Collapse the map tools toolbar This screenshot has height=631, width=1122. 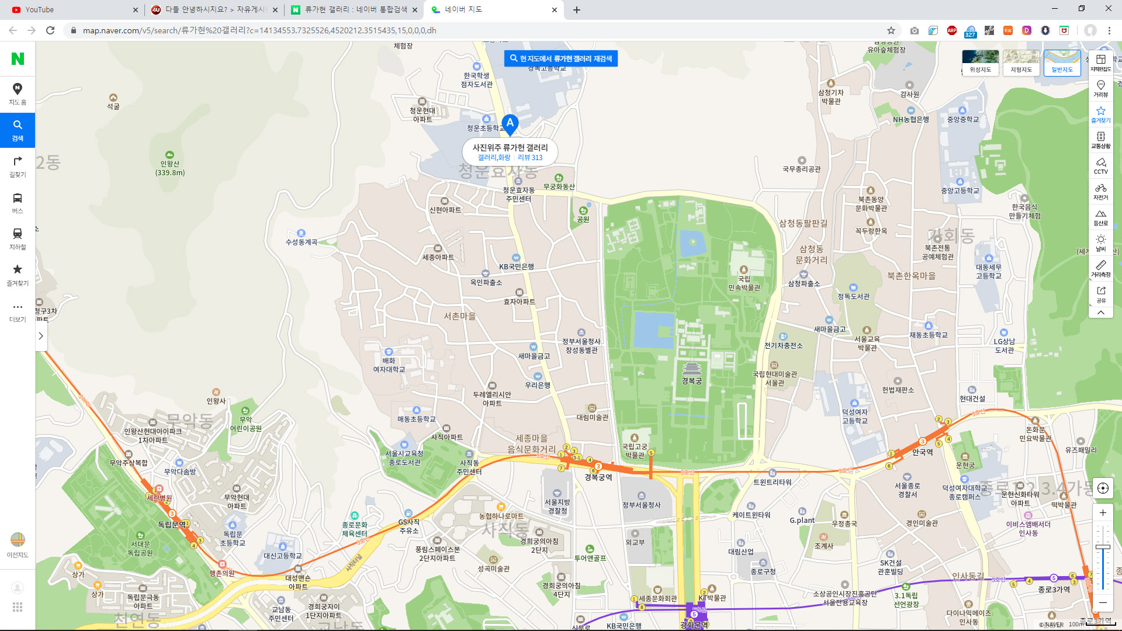(1100, 313)
